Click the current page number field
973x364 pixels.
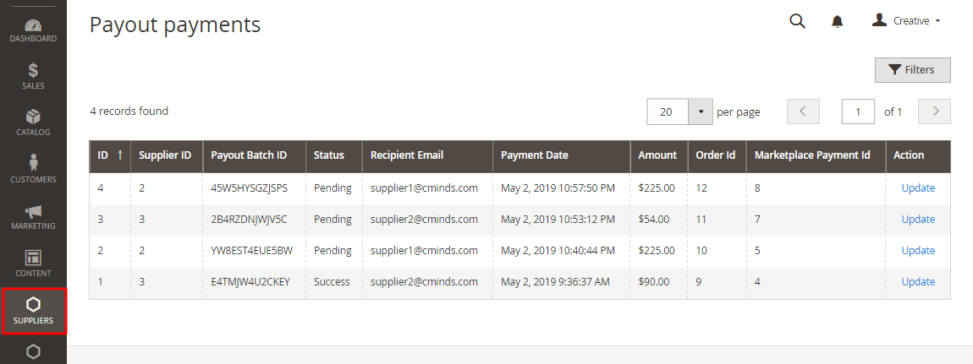pos(858,111)
